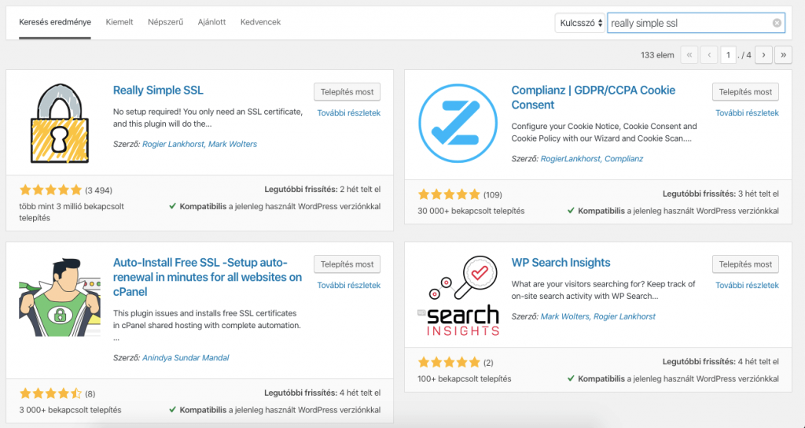The image size is (805, 428).
Task: Jump to the last results page
Action: tap(783, 54)
